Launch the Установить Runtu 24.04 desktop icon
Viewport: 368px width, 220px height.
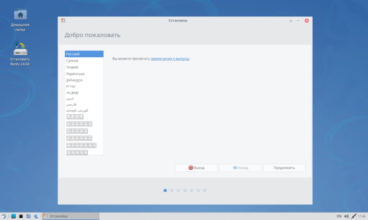pos(20,54)
